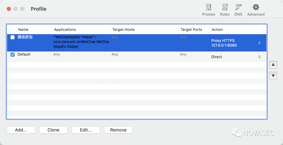This screenshot has height=145, width=283.
Task: Remove the selected rule
Action: [x=118, y=130]
